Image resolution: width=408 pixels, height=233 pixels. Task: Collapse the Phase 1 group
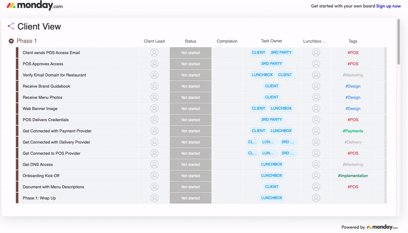pos(11,41)
